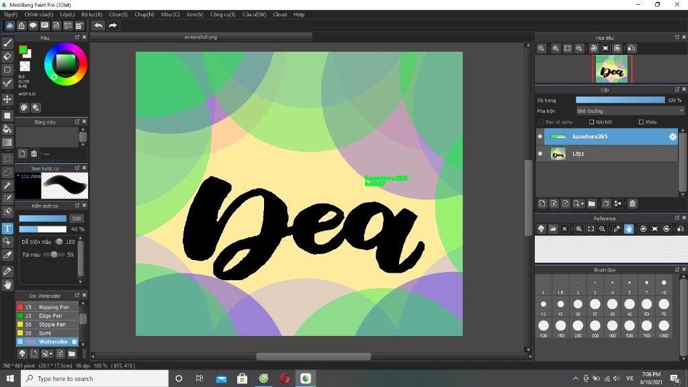Screen dimensions: 688x387
Task: Select the Bucket fill tool
Action: pyautogui.click(x=7, y=129)
